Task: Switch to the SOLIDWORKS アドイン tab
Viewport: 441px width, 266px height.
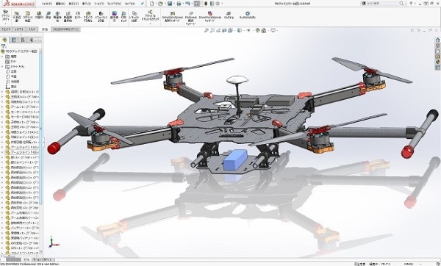Action: point(66,29)
